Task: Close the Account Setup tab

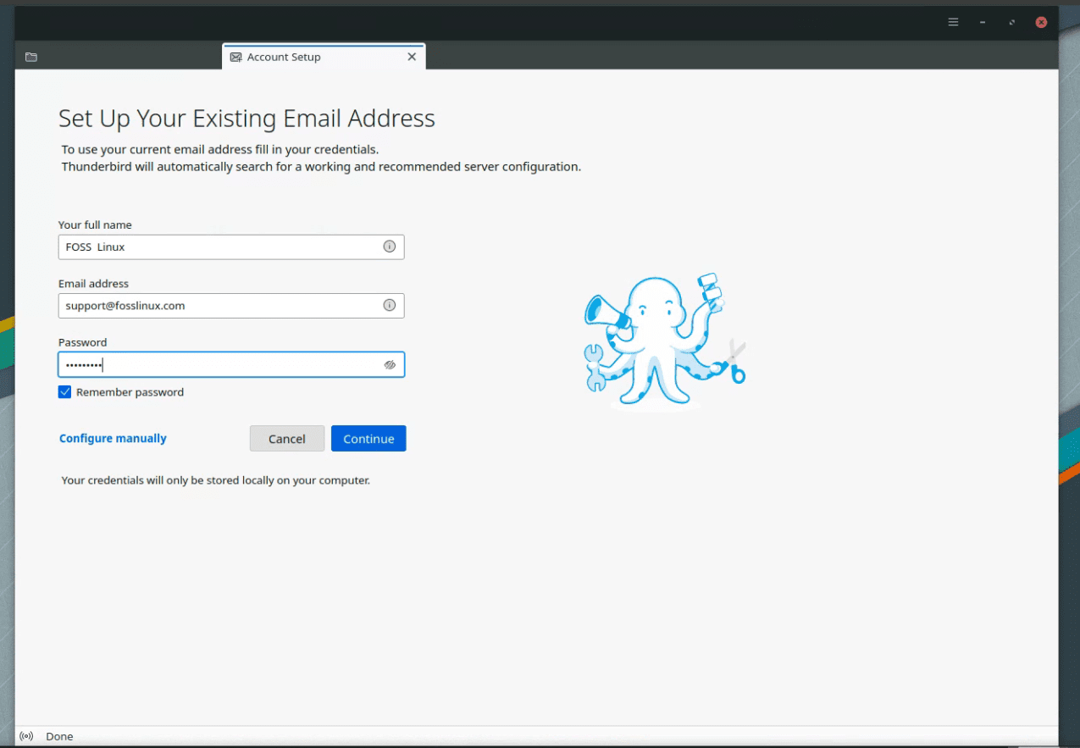Action: click(412, 57)
